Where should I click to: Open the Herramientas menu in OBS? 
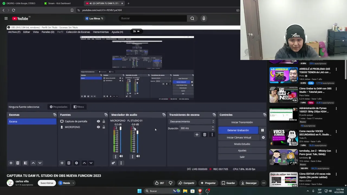click(x=101, y=32)
